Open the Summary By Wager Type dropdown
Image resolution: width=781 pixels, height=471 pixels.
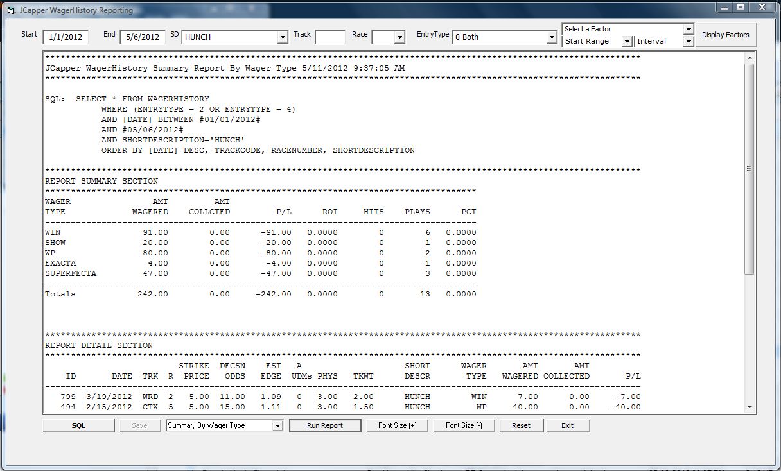pos(277,425)
